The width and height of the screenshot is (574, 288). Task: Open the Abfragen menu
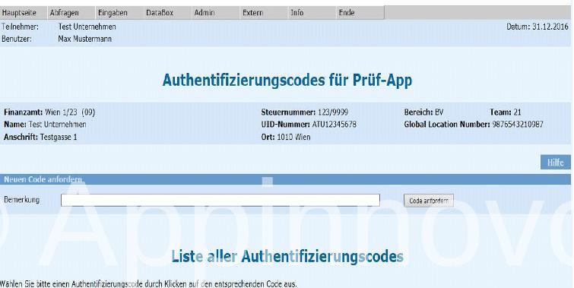64,12
